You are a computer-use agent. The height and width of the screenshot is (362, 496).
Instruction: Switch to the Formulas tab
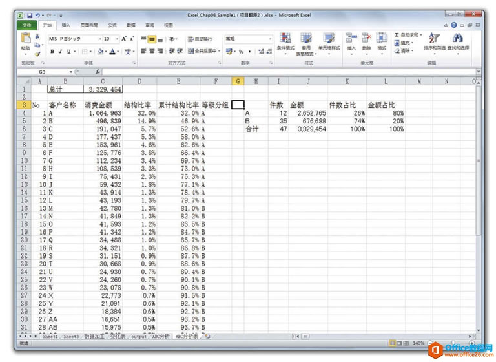(112, 25)
